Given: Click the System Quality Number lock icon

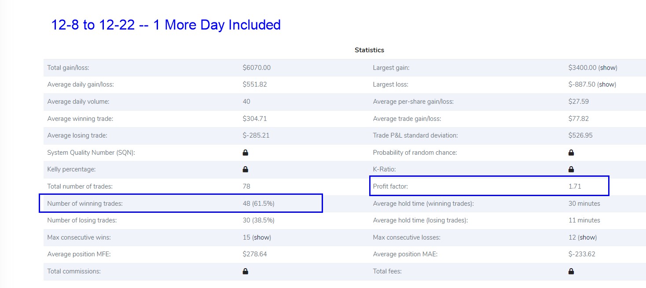Looking at the screenshot, I should point(246,153).
